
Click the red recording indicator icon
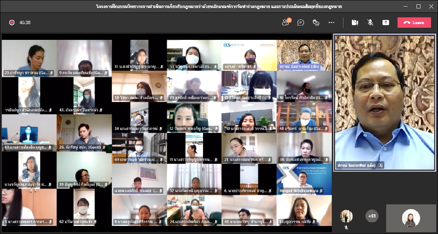(x=12, y=22)
